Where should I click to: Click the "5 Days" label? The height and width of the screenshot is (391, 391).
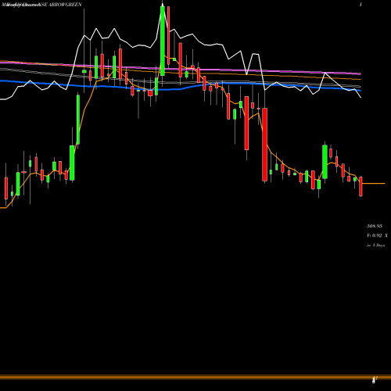(x=378, y=246)
